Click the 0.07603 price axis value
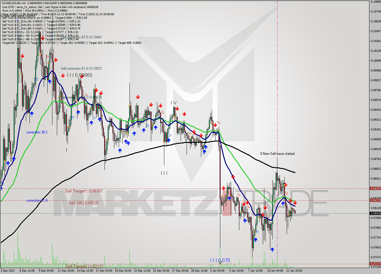The image size is (381, 274). pos(375,247)
